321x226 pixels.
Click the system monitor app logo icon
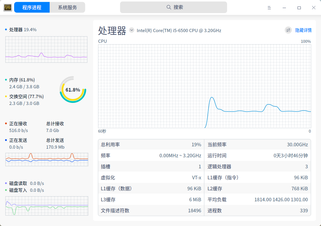7,7
